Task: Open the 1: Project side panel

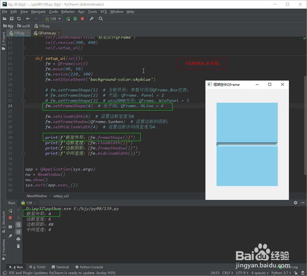Action: [x=3, y=41]
